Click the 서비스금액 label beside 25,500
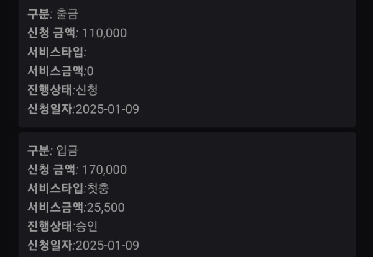The width and height of the screenshot is (373, 257). [x=55, y=207]
